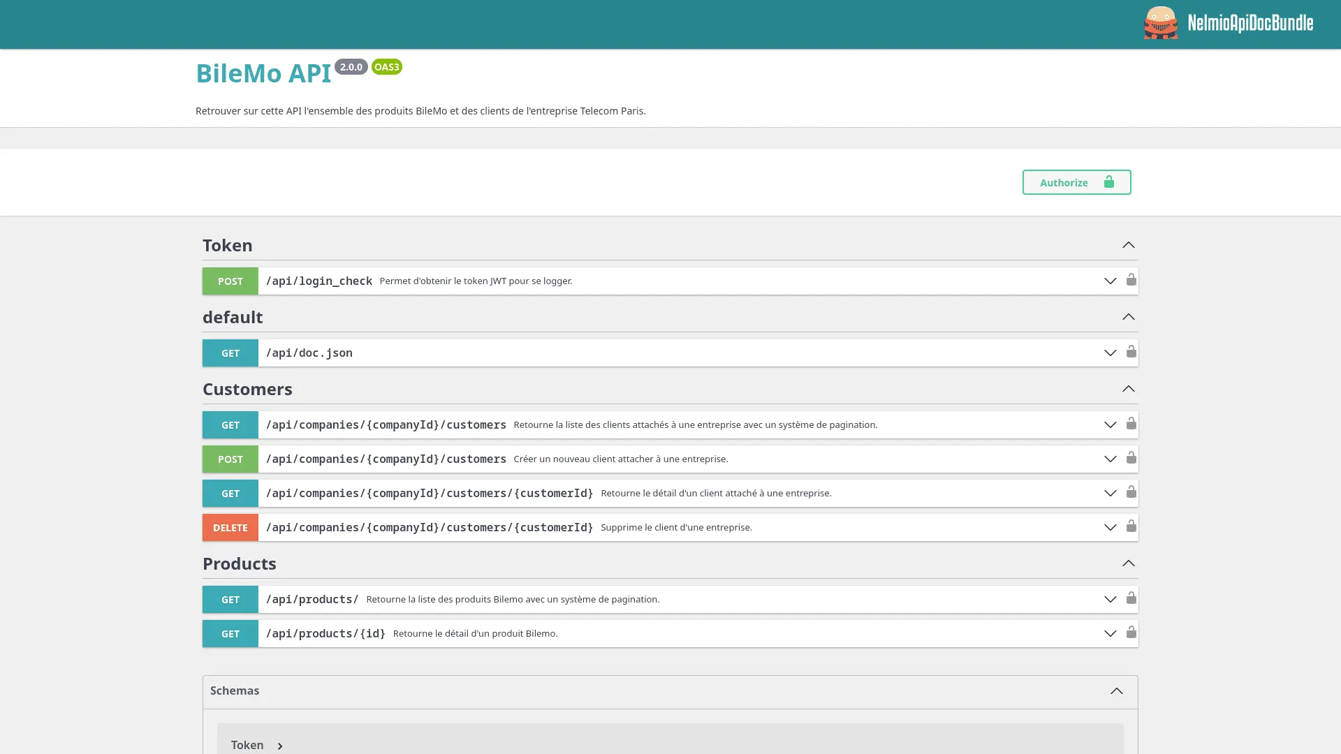Click GET badge of /api/products/ list

point(230,600)
